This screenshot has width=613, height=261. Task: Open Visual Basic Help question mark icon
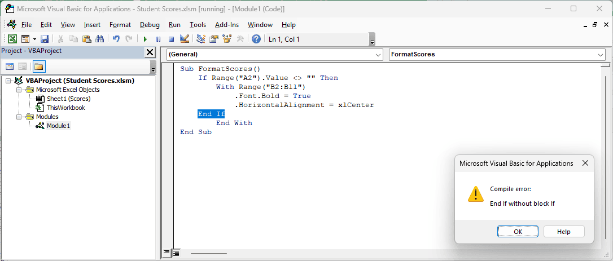(256, 39)
